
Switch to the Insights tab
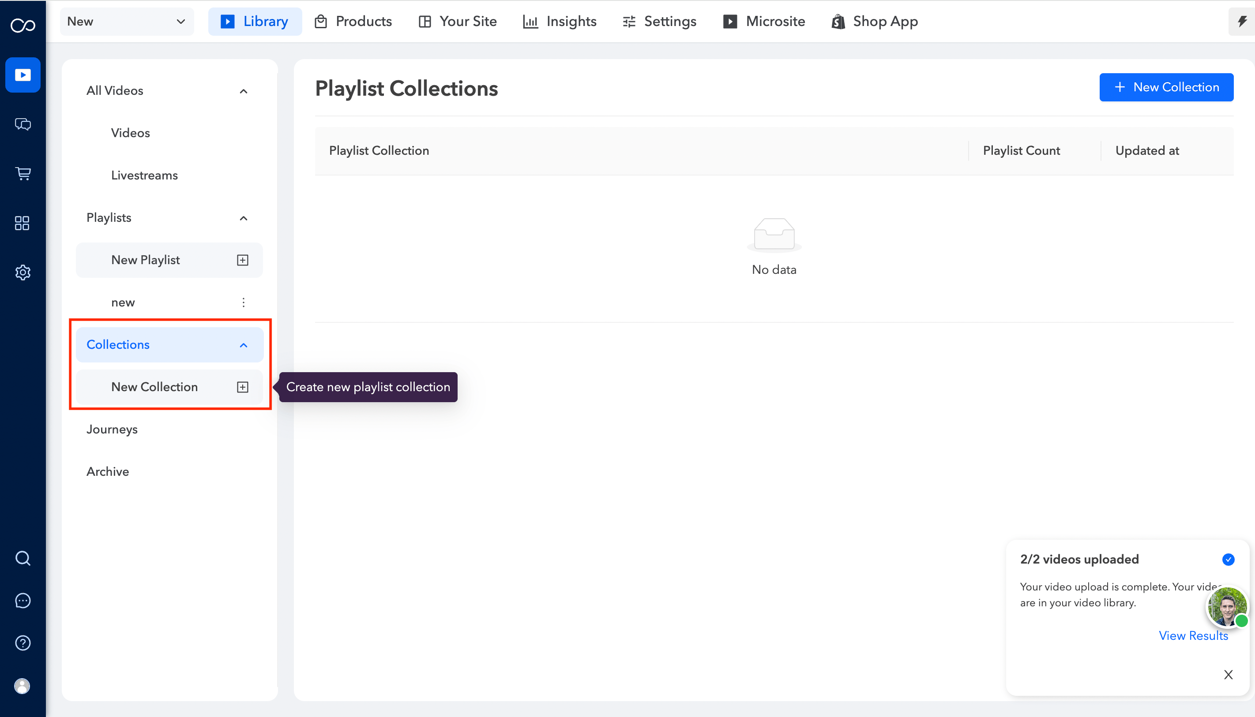(x=560, y=21)
